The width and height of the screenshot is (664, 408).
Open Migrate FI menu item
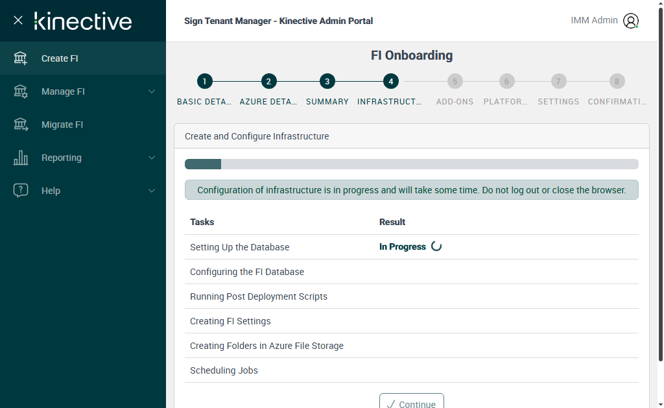click(83, 125)
